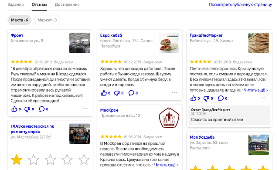Viewport: 279px width, 170px height.
Task: Open more options menu on Фронт review
Action: click(85, 109)
